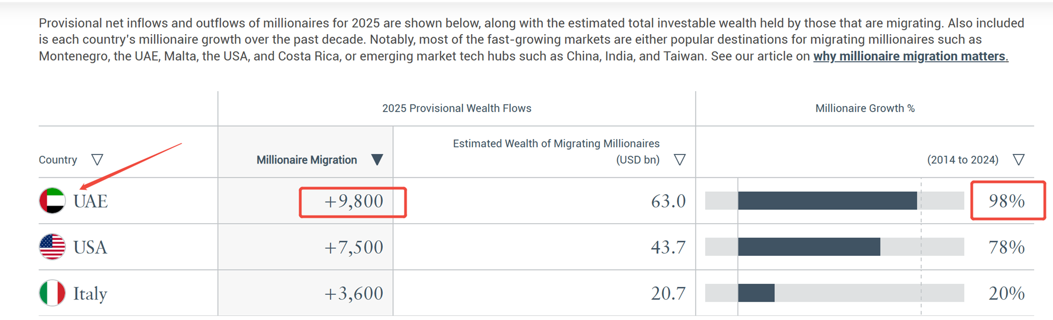Click the Millionaire Growth % heading
Viewport: 1053px width, 320px height.
(865, 108)
